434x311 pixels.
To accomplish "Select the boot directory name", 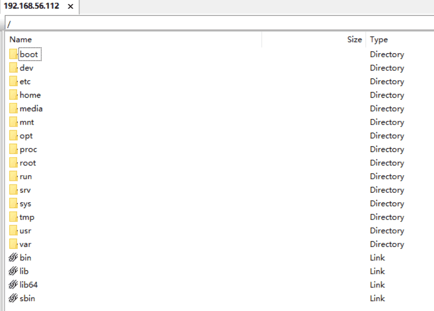I will (x=29, y=54).
